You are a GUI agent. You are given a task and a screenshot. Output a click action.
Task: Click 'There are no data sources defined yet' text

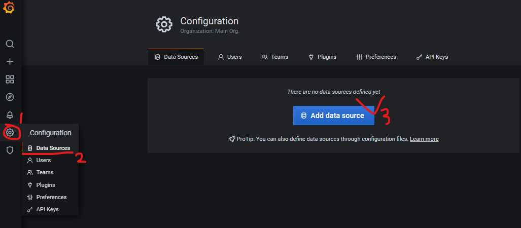[334, 92]
